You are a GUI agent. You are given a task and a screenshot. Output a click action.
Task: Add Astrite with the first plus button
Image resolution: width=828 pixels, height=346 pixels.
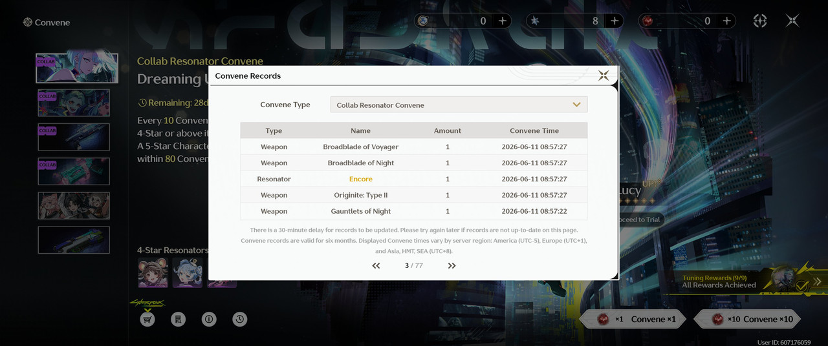(503, 21)
